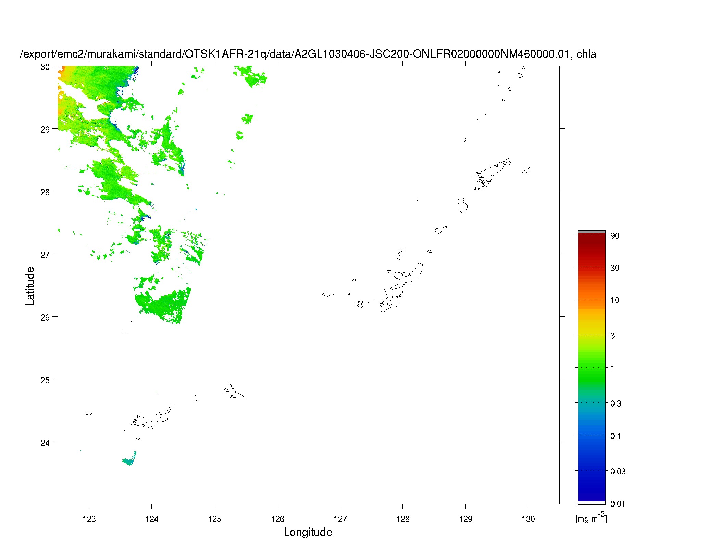
Task: Click the Latitude axis label
Action: (x=30, y=286)
